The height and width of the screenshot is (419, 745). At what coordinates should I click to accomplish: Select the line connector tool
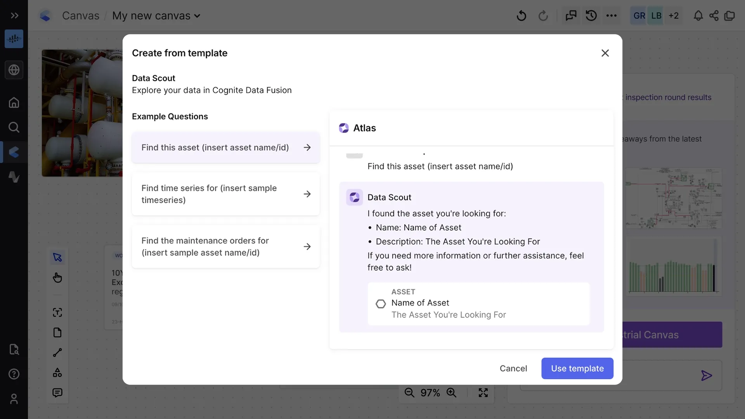[57, 353]
